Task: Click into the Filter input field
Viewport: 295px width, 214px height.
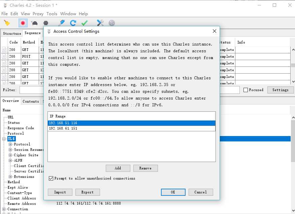Action: pos(129,90)
